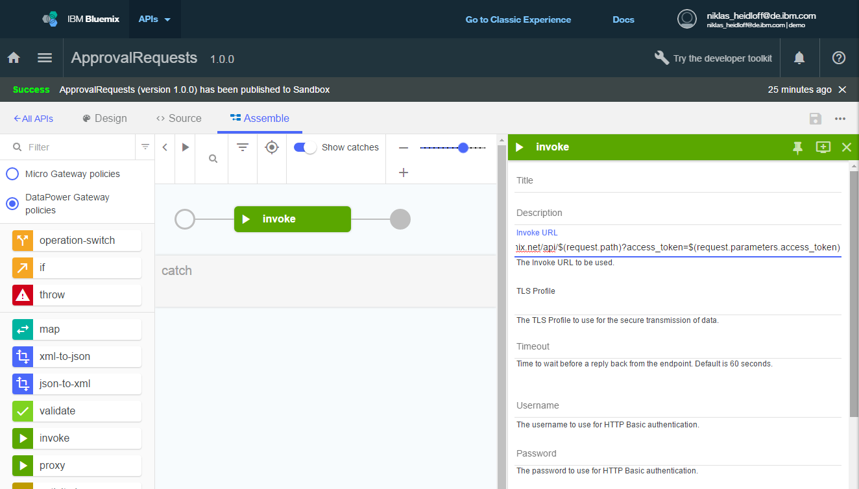Click the catch section label
This screenshot has width=859, height=489.
[x=176, y=270]
